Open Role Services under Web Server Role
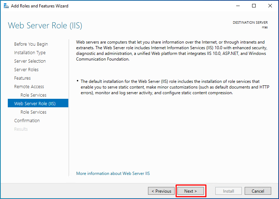This screenshot has height=199, width=279. pos(33,112)
